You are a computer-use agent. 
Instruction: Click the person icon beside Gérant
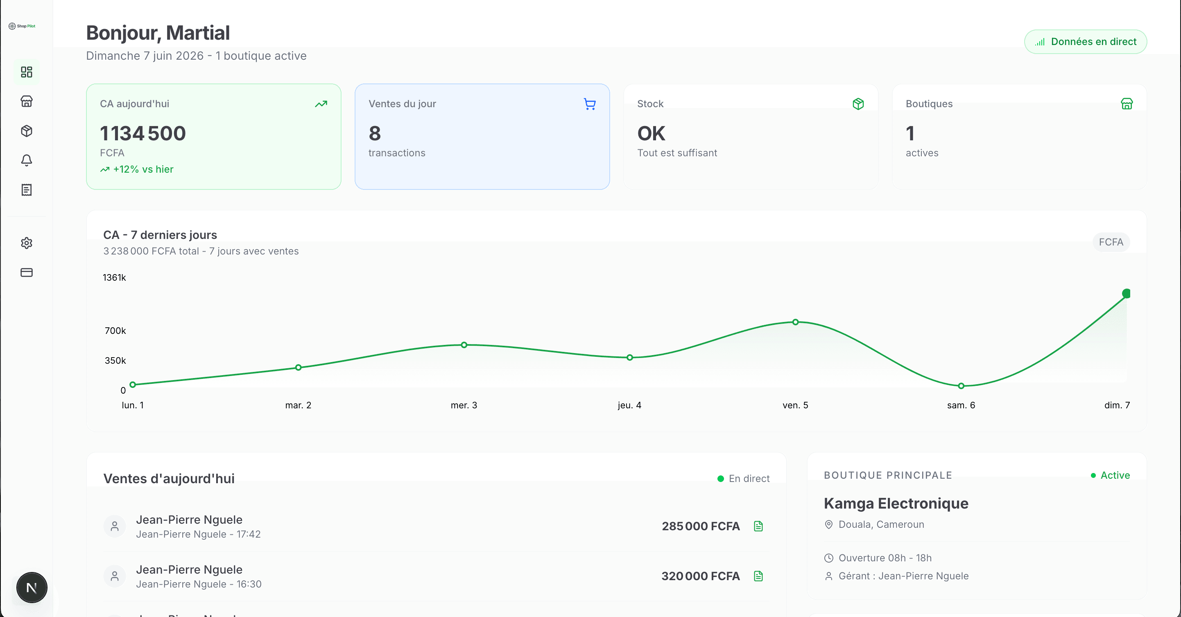point(829,576)
